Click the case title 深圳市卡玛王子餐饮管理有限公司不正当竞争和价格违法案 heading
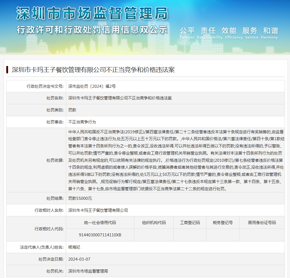The width and height of the screenshot is (290, 278). tap(93, 70)
